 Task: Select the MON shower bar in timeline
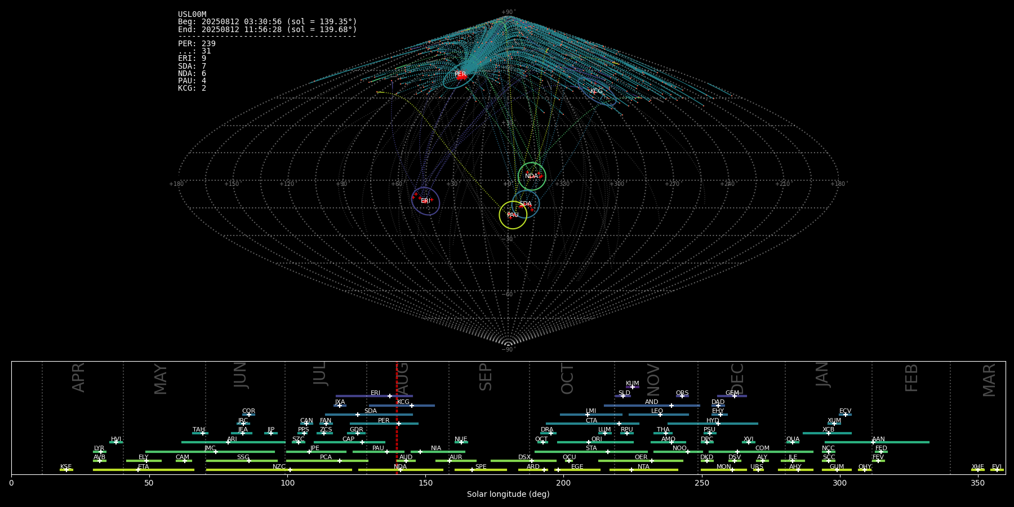(x=724, y=470)
